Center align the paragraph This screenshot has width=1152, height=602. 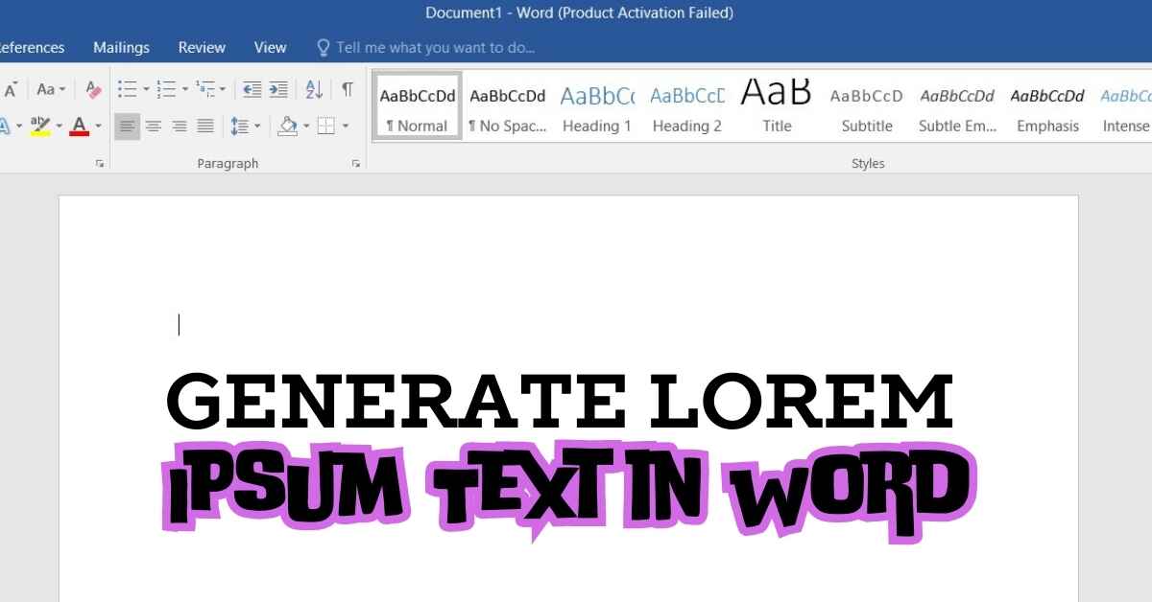pyautogui.click(x=153, y=126)
